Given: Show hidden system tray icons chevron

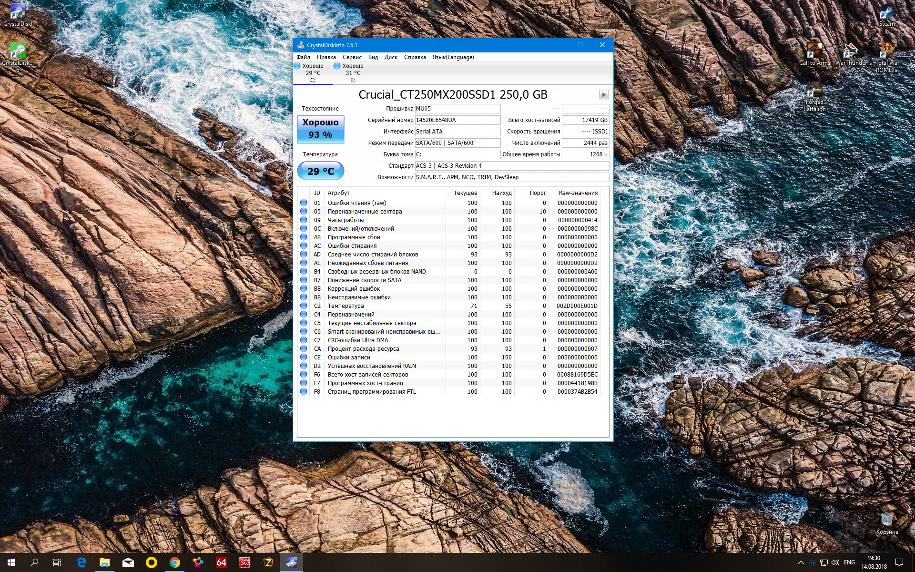Looking at the screenshot, I should (801, 562).
